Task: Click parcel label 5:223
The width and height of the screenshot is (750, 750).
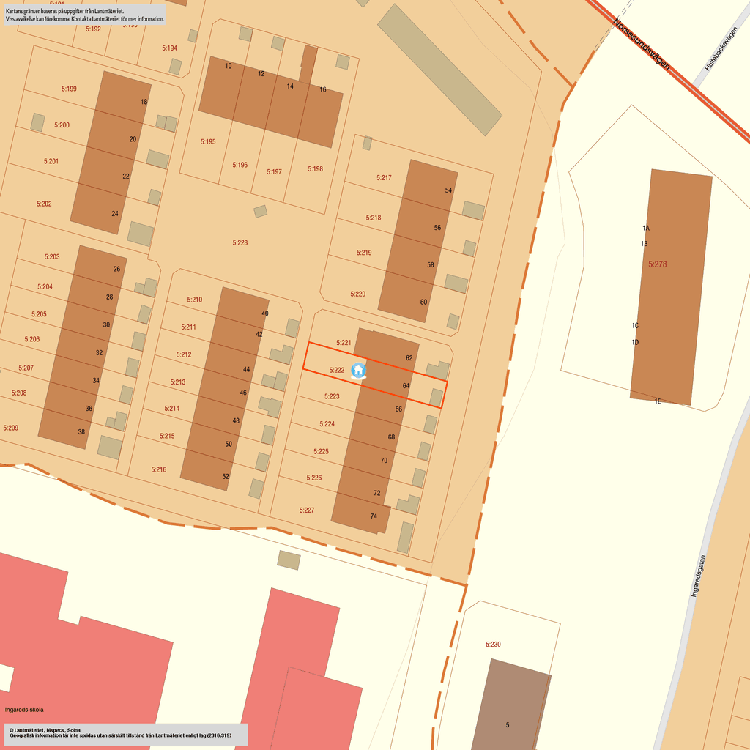Action: [x=332, y=396]
